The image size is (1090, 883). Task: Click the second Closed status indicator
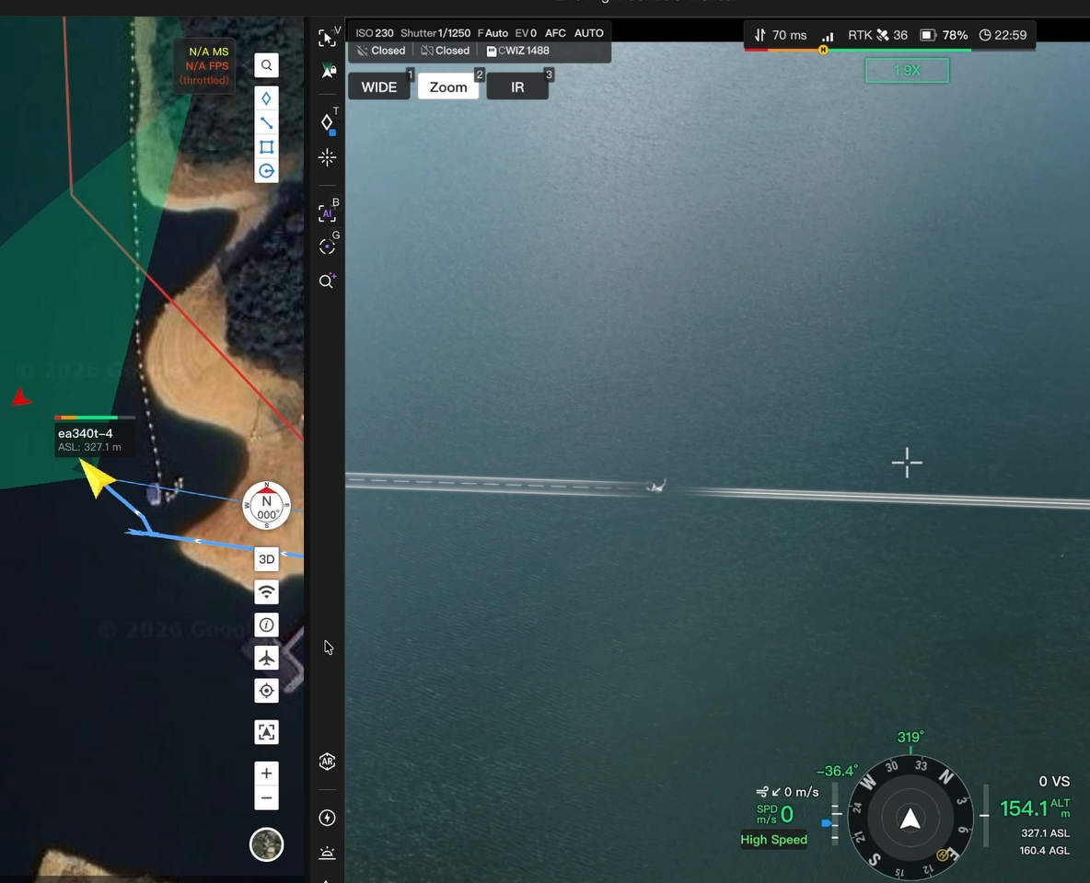pos(446,51)
